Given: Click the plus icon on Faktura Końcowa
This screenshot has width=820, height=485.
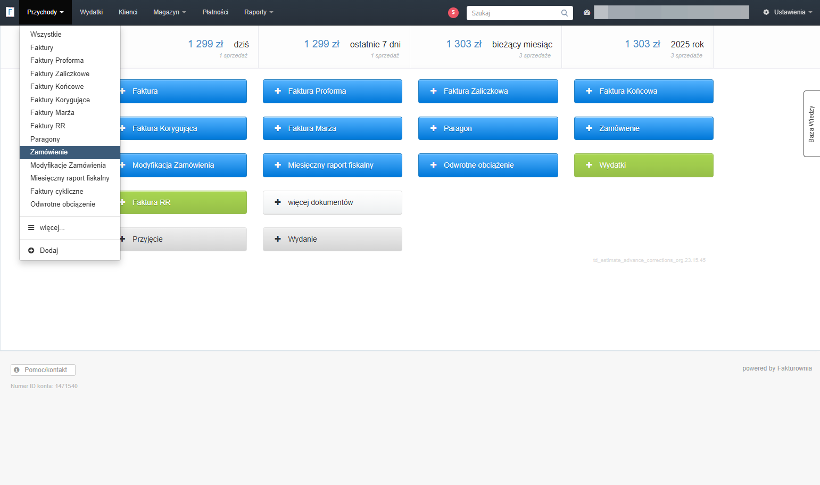Looking at the screenshot, I should (x=589, y=91).
